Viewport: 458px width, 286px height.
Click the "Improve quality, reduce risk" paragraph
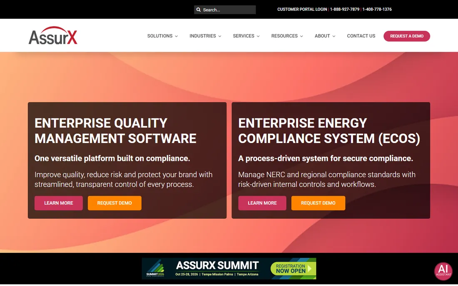pyautogui.click(x=124, y=179)
